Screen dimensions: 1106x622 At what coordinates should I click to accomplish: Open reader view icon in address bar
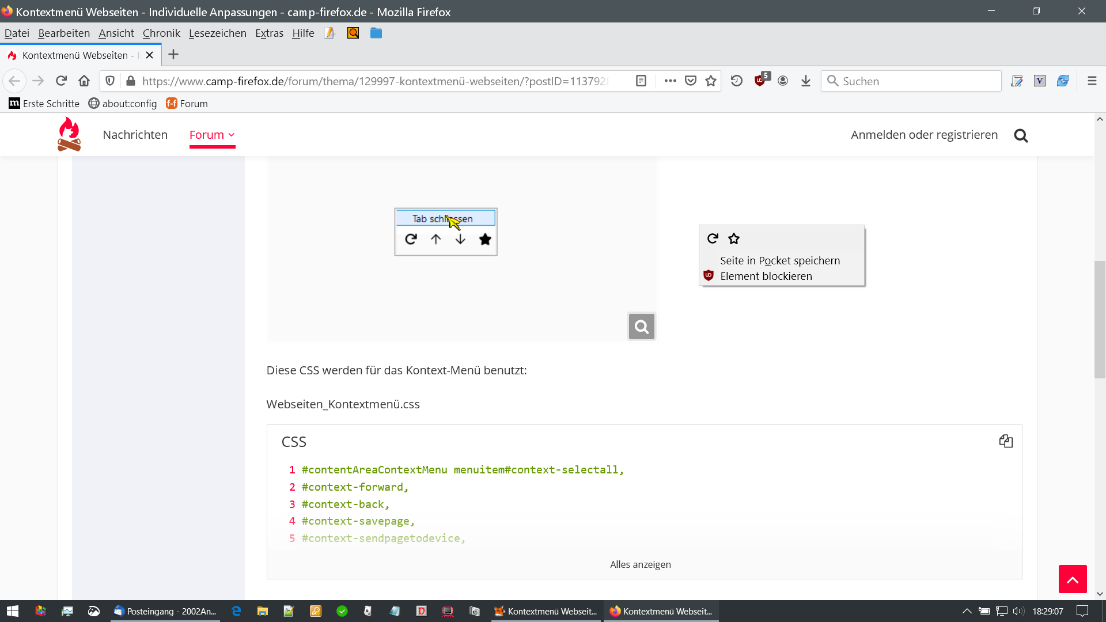point(641,81)
